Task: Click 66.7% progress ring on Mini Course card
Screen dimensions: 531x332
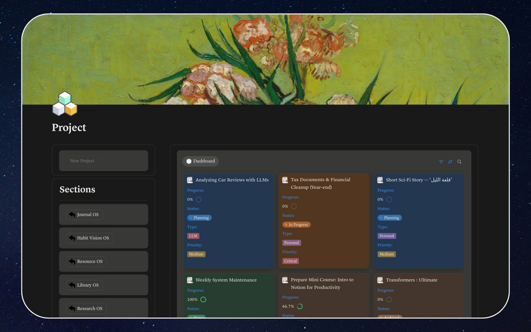Action: click(x=300, y=306)
